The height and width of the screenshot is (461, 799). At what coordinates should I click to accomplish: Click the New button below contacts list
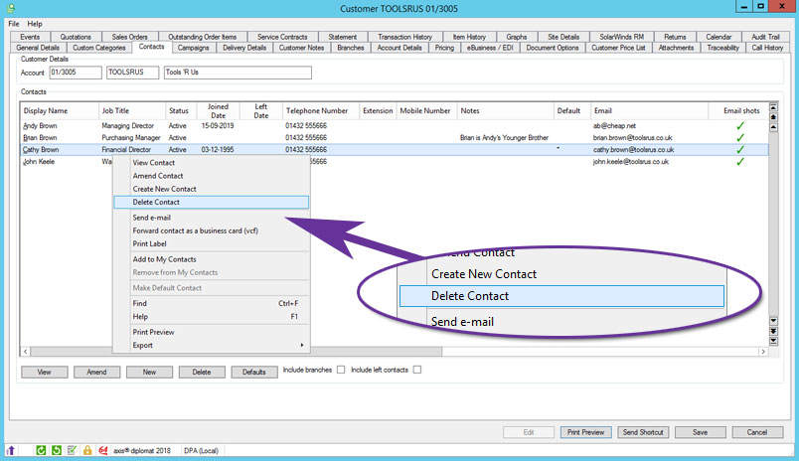149,373
